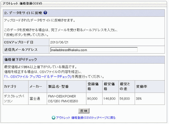Click the 最安との差 column header
The height and width of the screenshot is (124, 169).
pos(127,86)
